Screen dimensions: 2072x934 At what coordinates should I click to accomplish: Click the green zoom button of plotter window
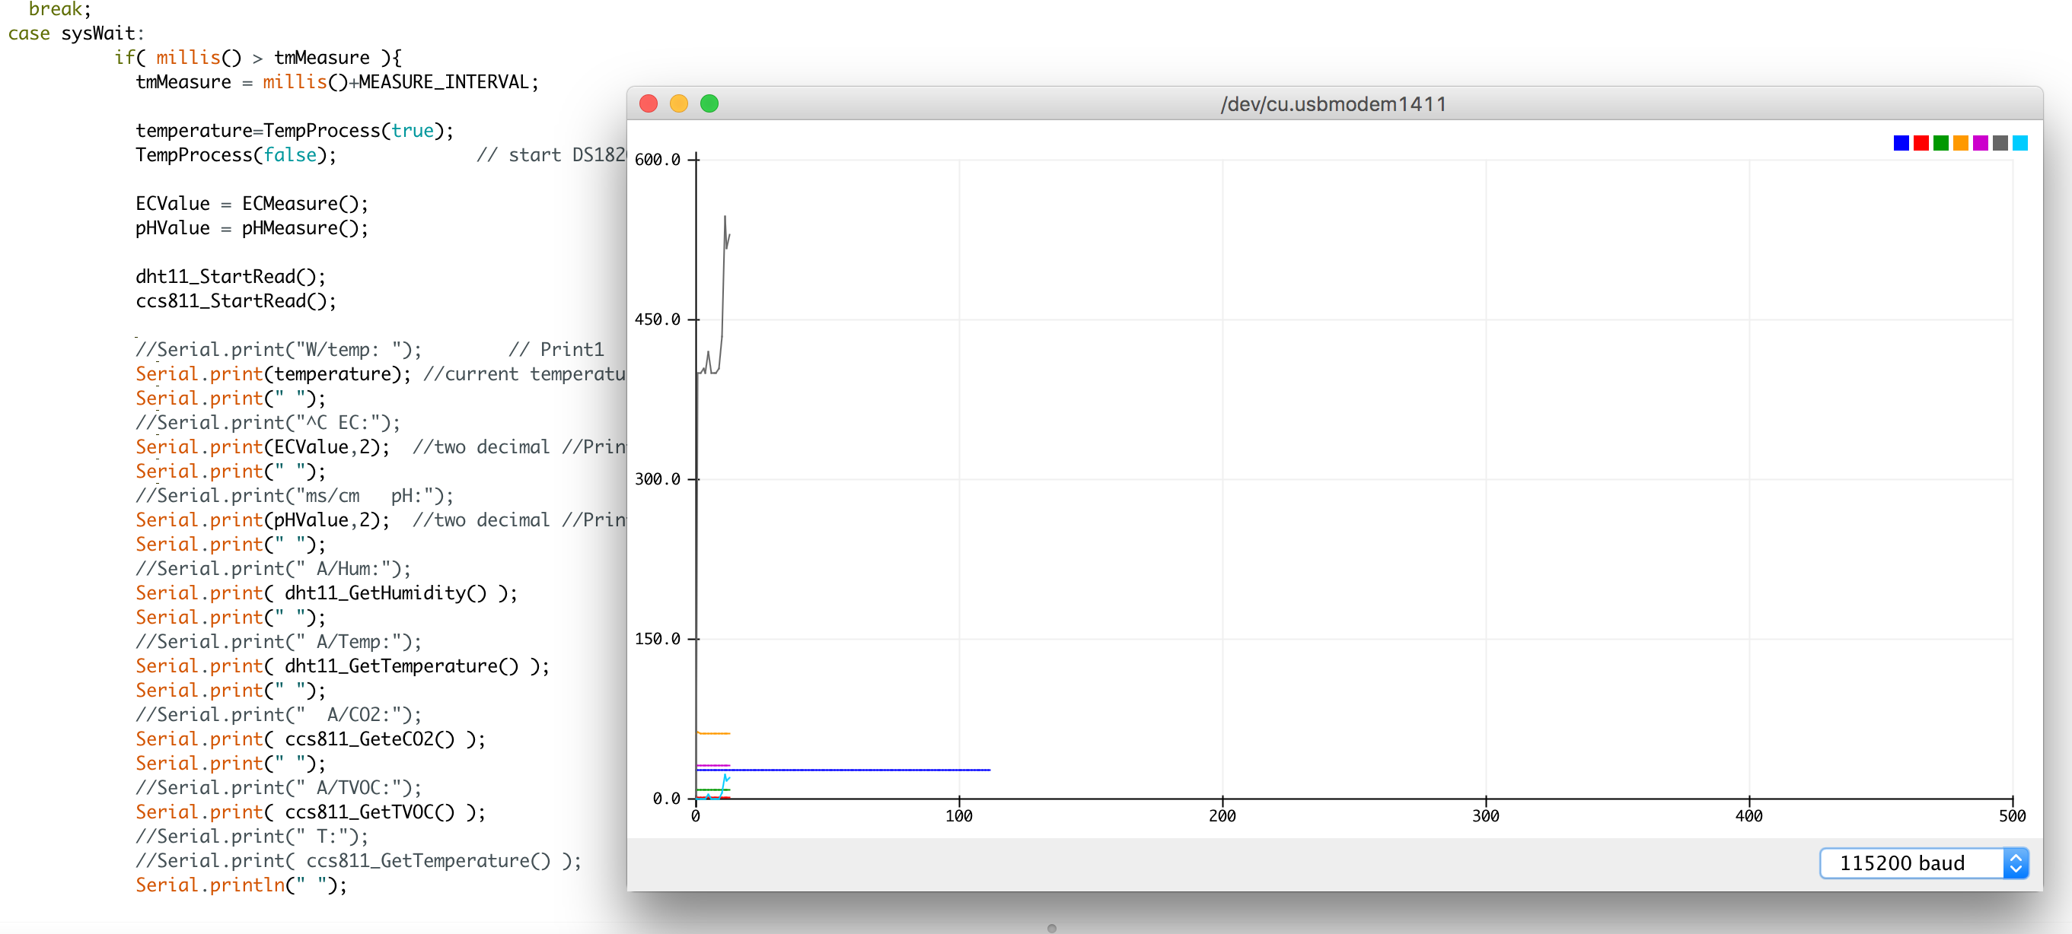[x=709, y=103]
